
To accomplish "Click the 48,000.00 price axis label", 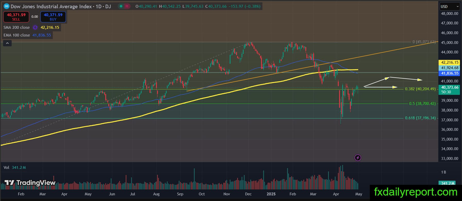I will pos(450,14).
